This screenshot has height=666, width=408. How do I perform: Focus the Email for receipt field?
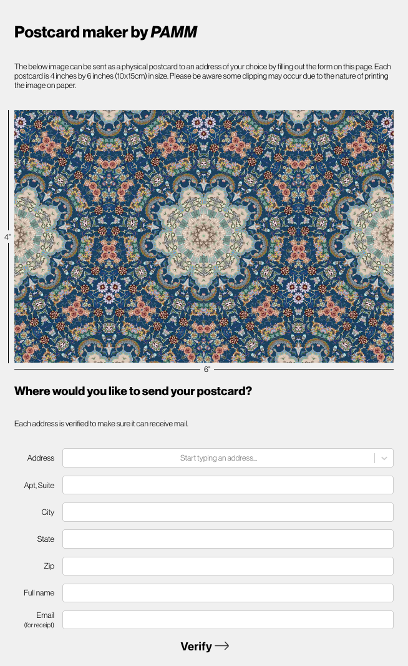coord(228,620)
